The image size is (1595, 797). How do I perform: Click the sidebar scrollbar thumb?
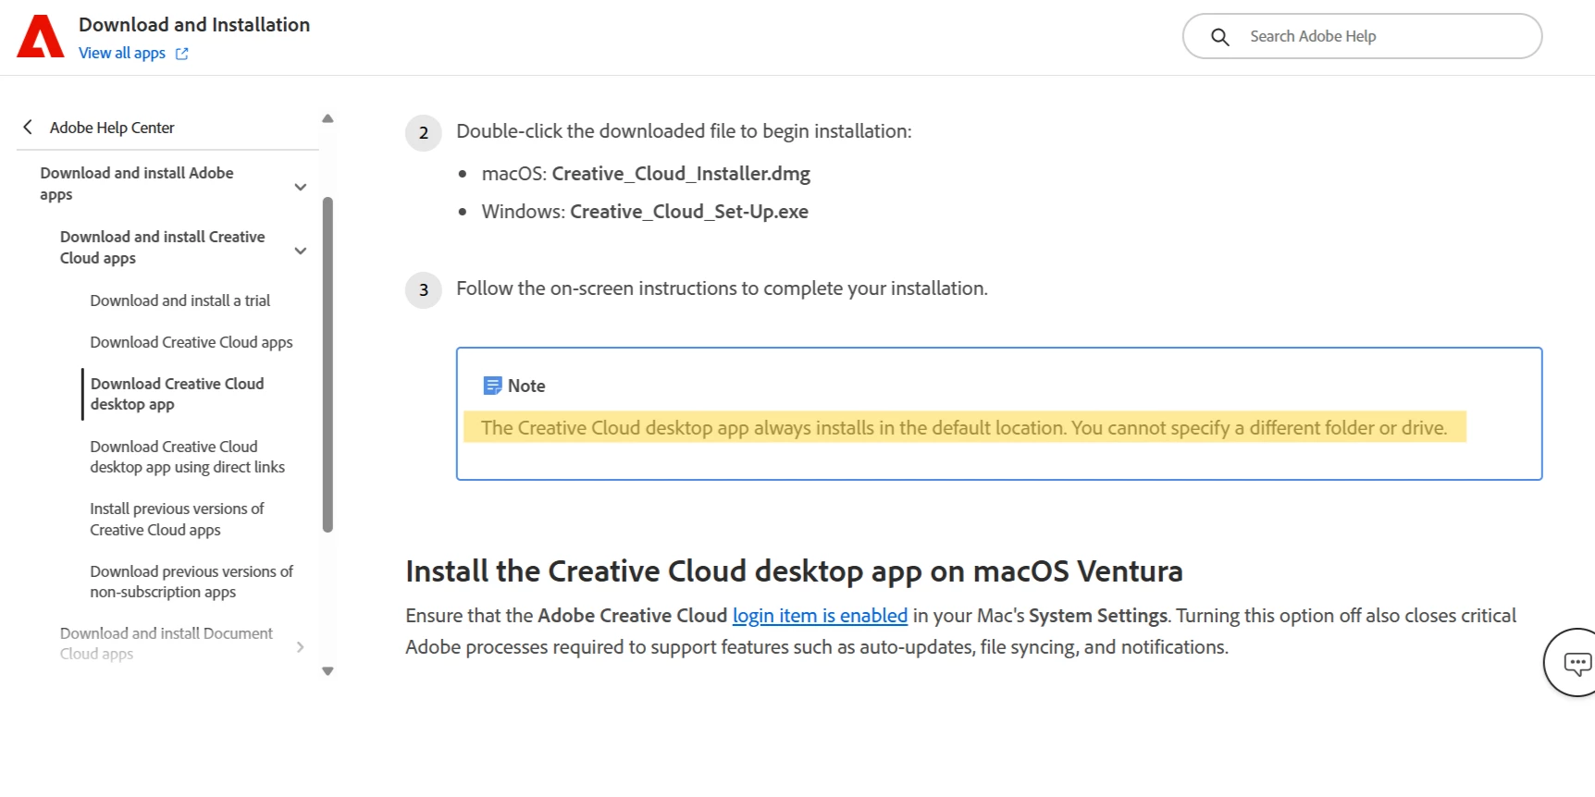[x=328, y=365]
